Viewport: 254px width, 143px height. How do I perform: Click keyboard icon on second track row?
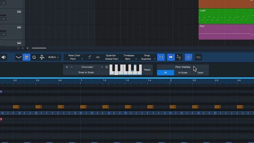19,27
